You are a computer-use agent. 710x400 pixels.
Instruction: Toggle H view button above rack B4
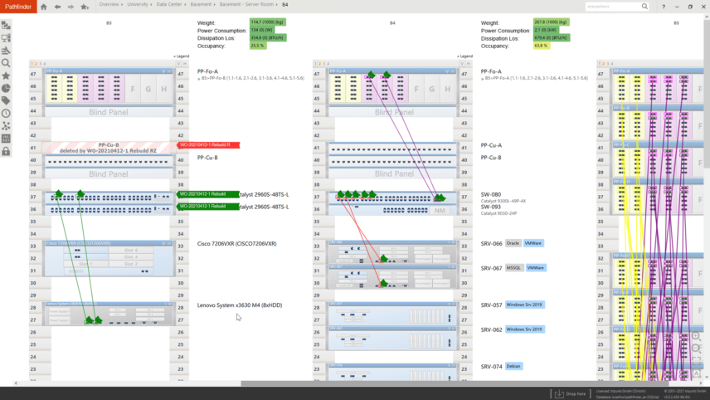(468, 63)
